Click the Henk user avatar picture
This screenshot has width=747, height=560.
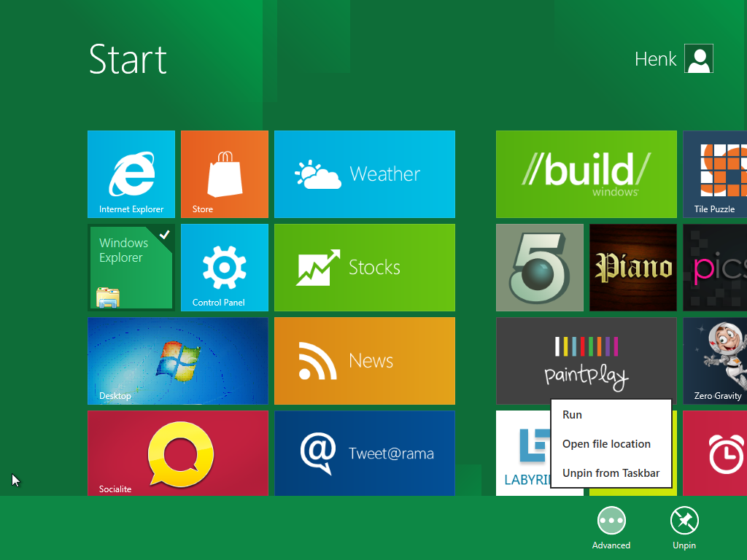698,58
